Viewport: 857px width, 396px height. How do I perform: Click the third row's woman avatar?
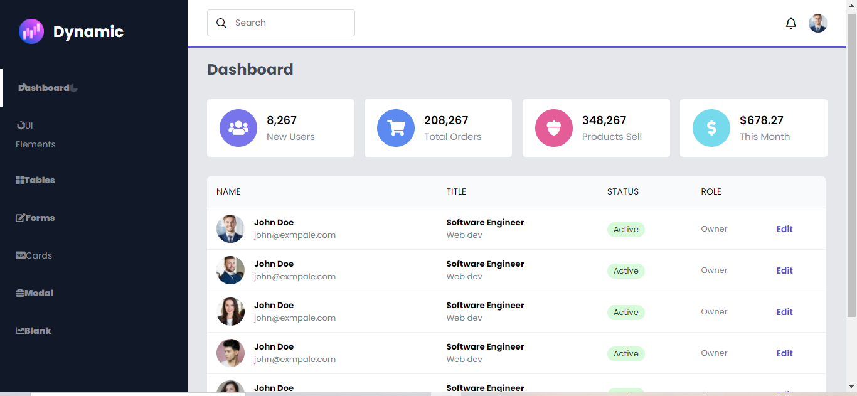[230, 312]
